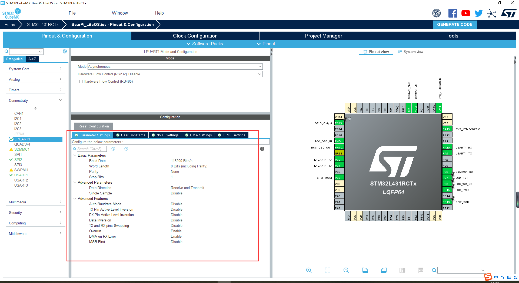This screenshot has width=519, height=283.
Task: Expand the Computing category
Action: pyautogui.click(x=35, y=223)
